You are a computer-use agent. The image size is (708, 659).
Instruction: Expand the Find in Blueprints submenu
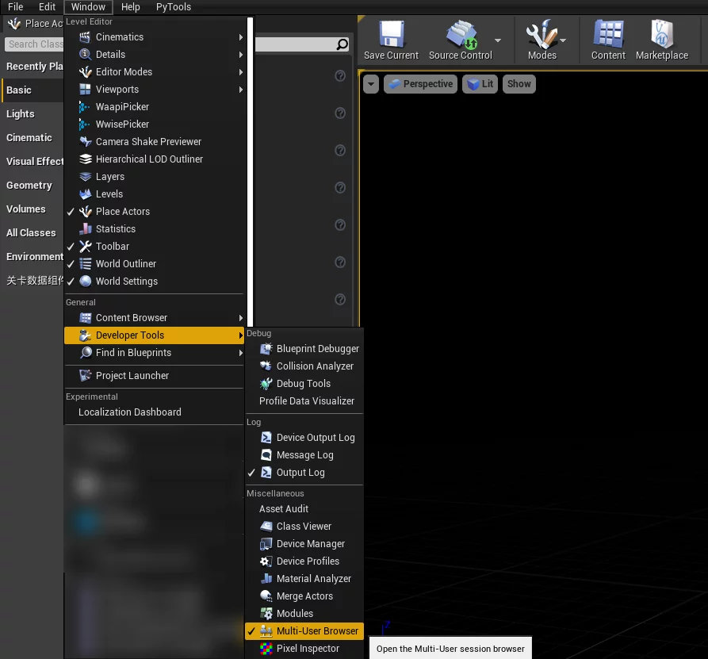click(x=133, y=353)
